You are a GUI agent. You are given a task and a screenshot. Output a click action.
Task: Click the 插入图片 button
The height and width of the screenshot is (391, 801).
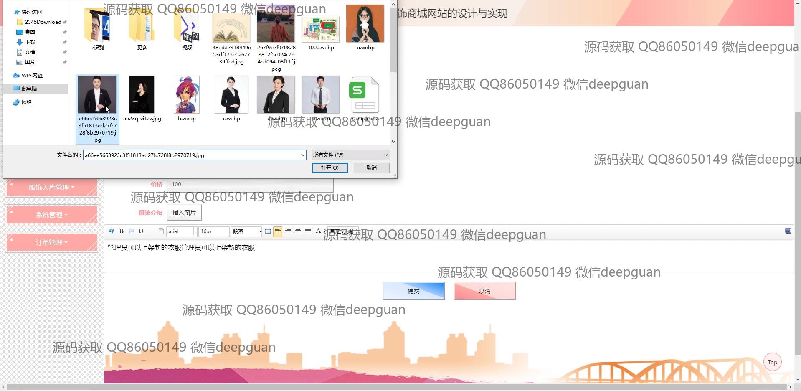(x=184, y=213)
